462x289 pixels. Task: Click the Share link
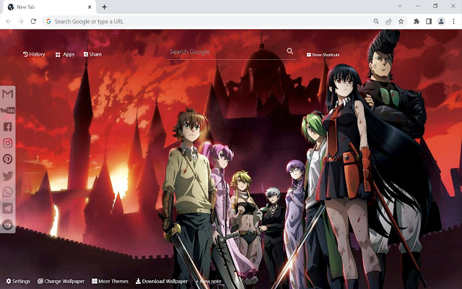pyautogui.click(x=93, y=54)
